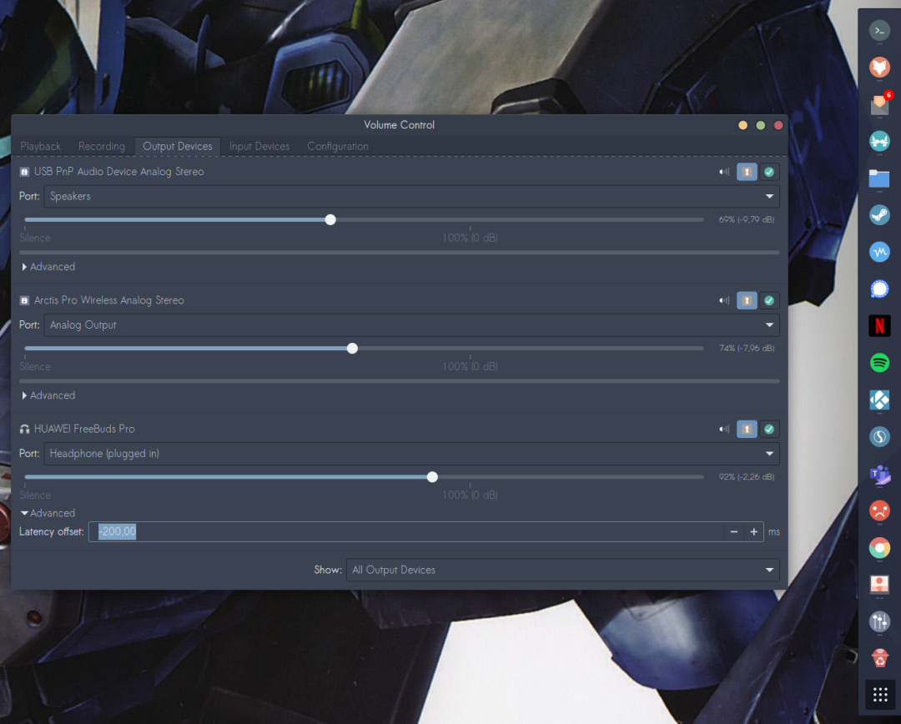Select the Output Devices tab
This screenshot has height=724, width=901.
tap(178, 147)
